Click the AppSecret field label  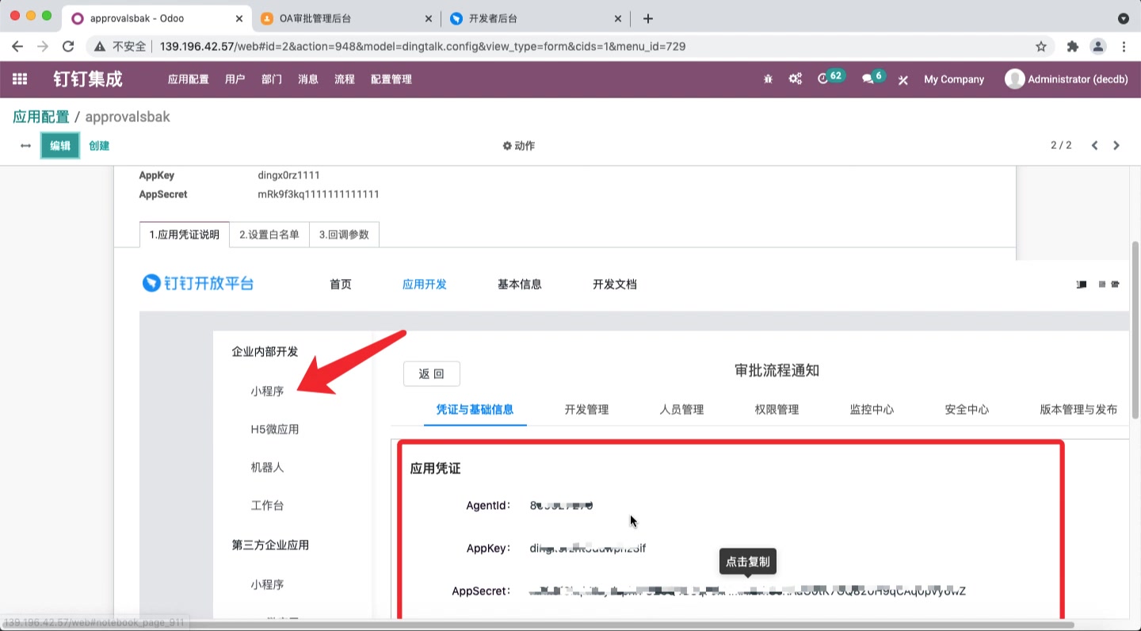coord(163,194)
